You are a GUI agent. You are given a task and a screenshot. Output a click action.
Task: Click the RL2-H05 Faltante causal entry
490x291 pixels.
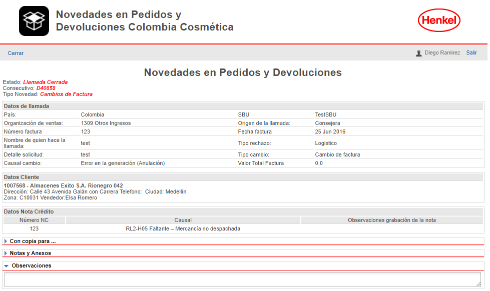click(183, 228)
